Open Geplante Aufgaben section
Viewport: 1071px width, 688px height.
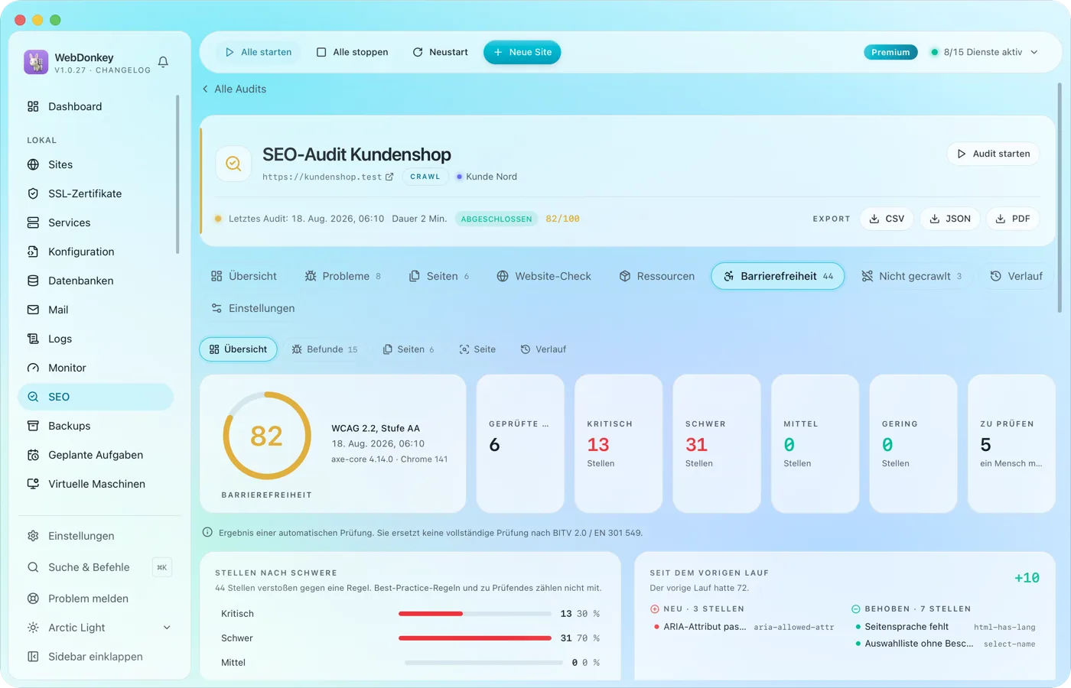tap(96, 455)
